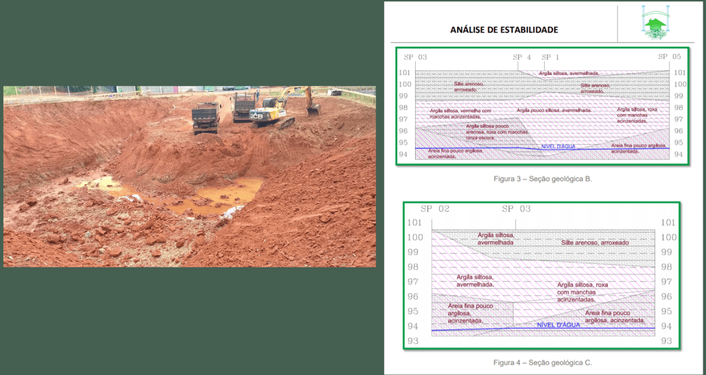Select the ANÁLISE DE ESTABILIDADE heading
The height and width of the screenshot is (375, 706).
tap(504, 30)
